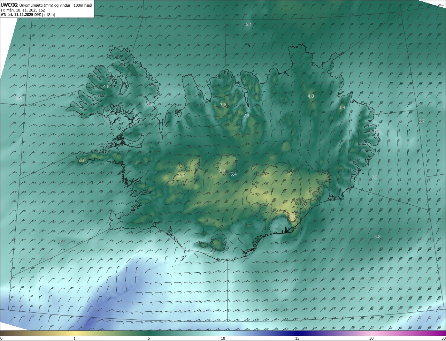Click the map value 4.6 over the Westfjords

click(x=106, y=86)
